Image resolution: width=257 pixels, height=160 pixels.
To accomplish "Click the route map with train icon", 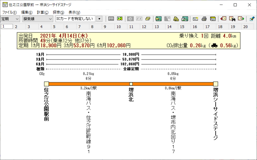I will click(158, 19).
